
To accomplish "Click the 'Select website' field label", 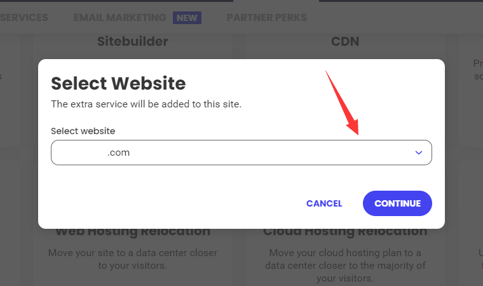I will click(83, 131).
